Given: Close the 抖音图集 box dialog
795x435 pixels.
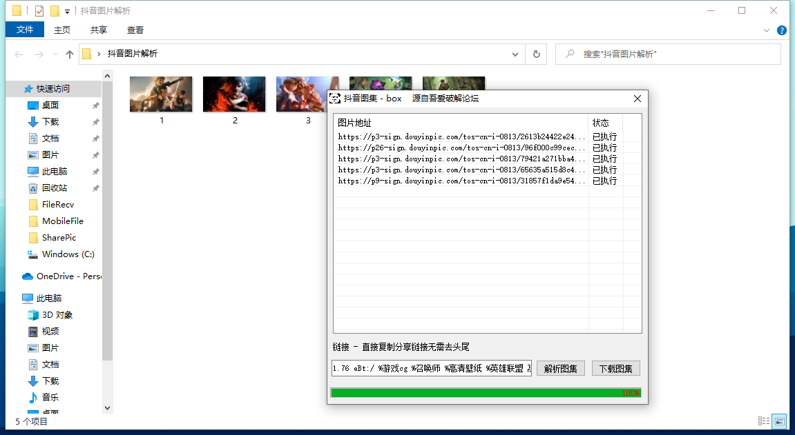Looking at the screenshot, I should pyautogui.click(x=638, y=99).
